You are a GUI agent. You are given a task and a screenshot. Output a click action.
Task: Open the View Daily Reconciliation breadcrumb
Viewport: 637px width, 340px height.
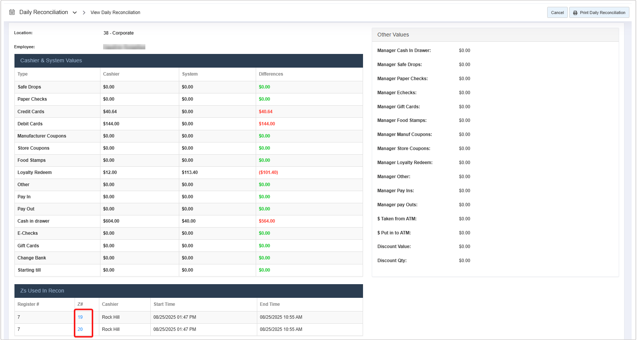pyautogui.click(x=115, y=13)
